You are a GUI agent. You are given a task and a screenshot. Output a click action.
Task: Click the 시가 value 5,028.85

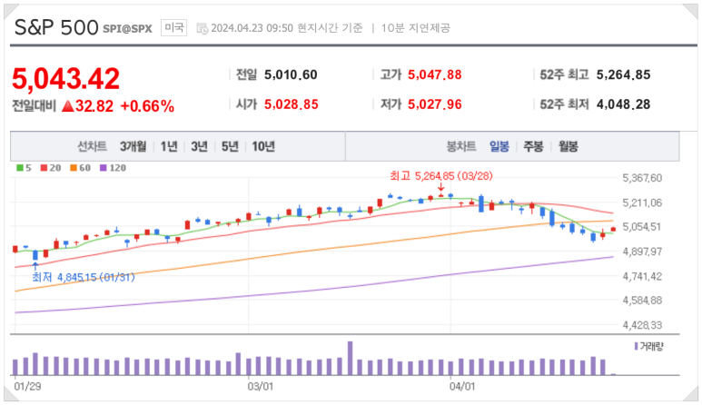click(x=291, y=104)
